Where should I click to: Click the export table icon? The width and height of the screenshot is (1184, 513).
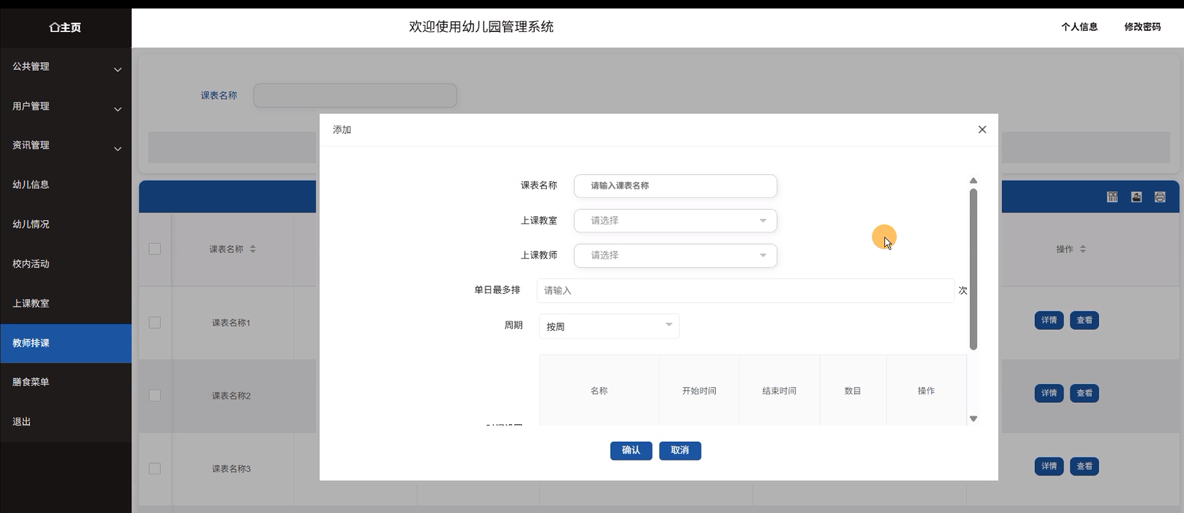tap(1136, 197)
